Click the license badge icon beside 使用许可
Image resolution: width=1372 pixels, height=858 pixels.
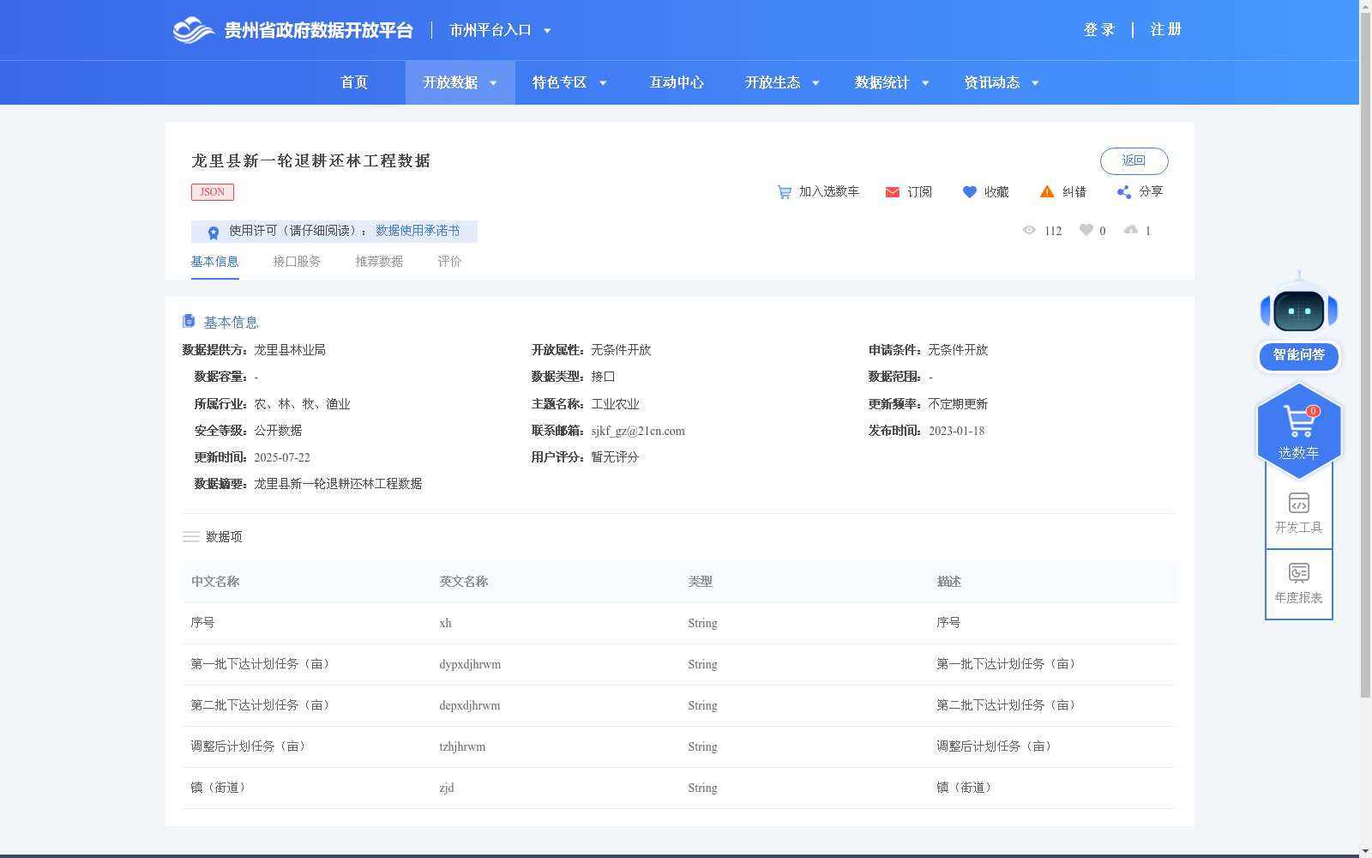214,232
